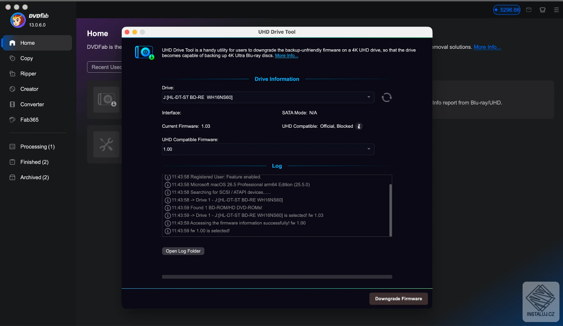563x326 pixels.
Task: Open the mail messages icon
Action: click(529, 10)
